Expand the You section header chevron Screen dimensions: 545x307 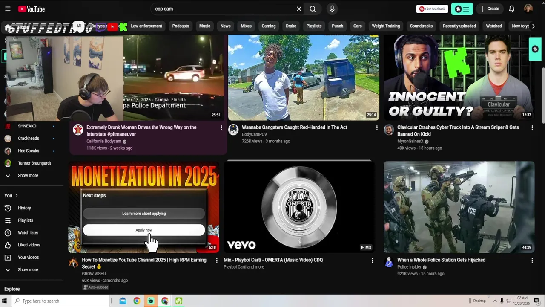click(x=17, y=196)
